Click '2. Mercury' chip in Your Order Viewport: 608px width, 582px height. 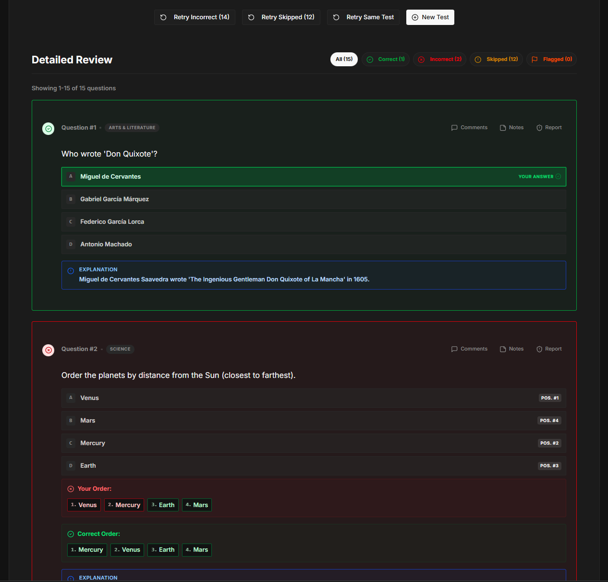coord(124,505)
